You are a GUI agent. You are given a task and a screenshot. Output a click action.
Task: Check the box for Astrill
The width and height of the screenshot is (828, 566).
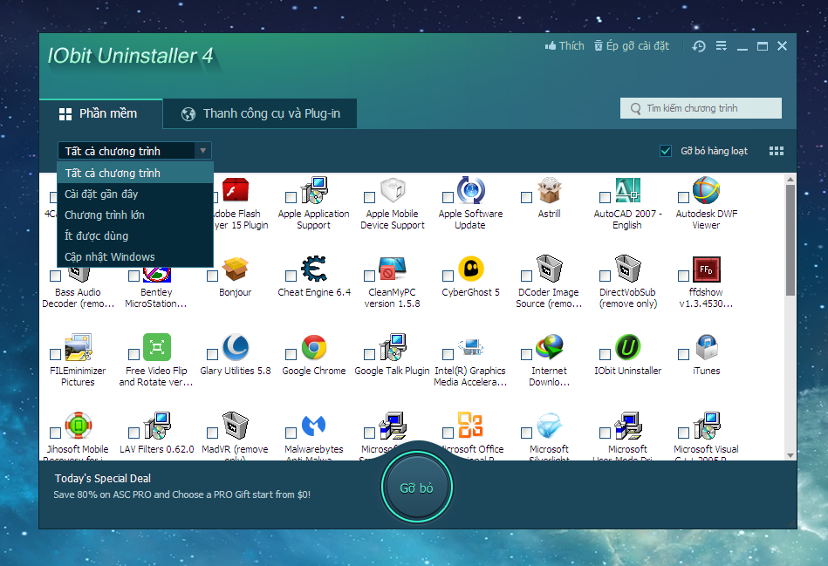pyautogui.click(x=526, y=197)
